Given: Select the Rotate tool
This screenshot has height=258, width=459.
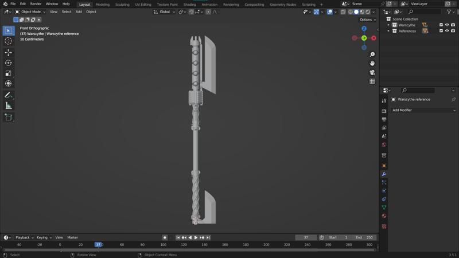Looking at the screenshot, I should 8,63.
